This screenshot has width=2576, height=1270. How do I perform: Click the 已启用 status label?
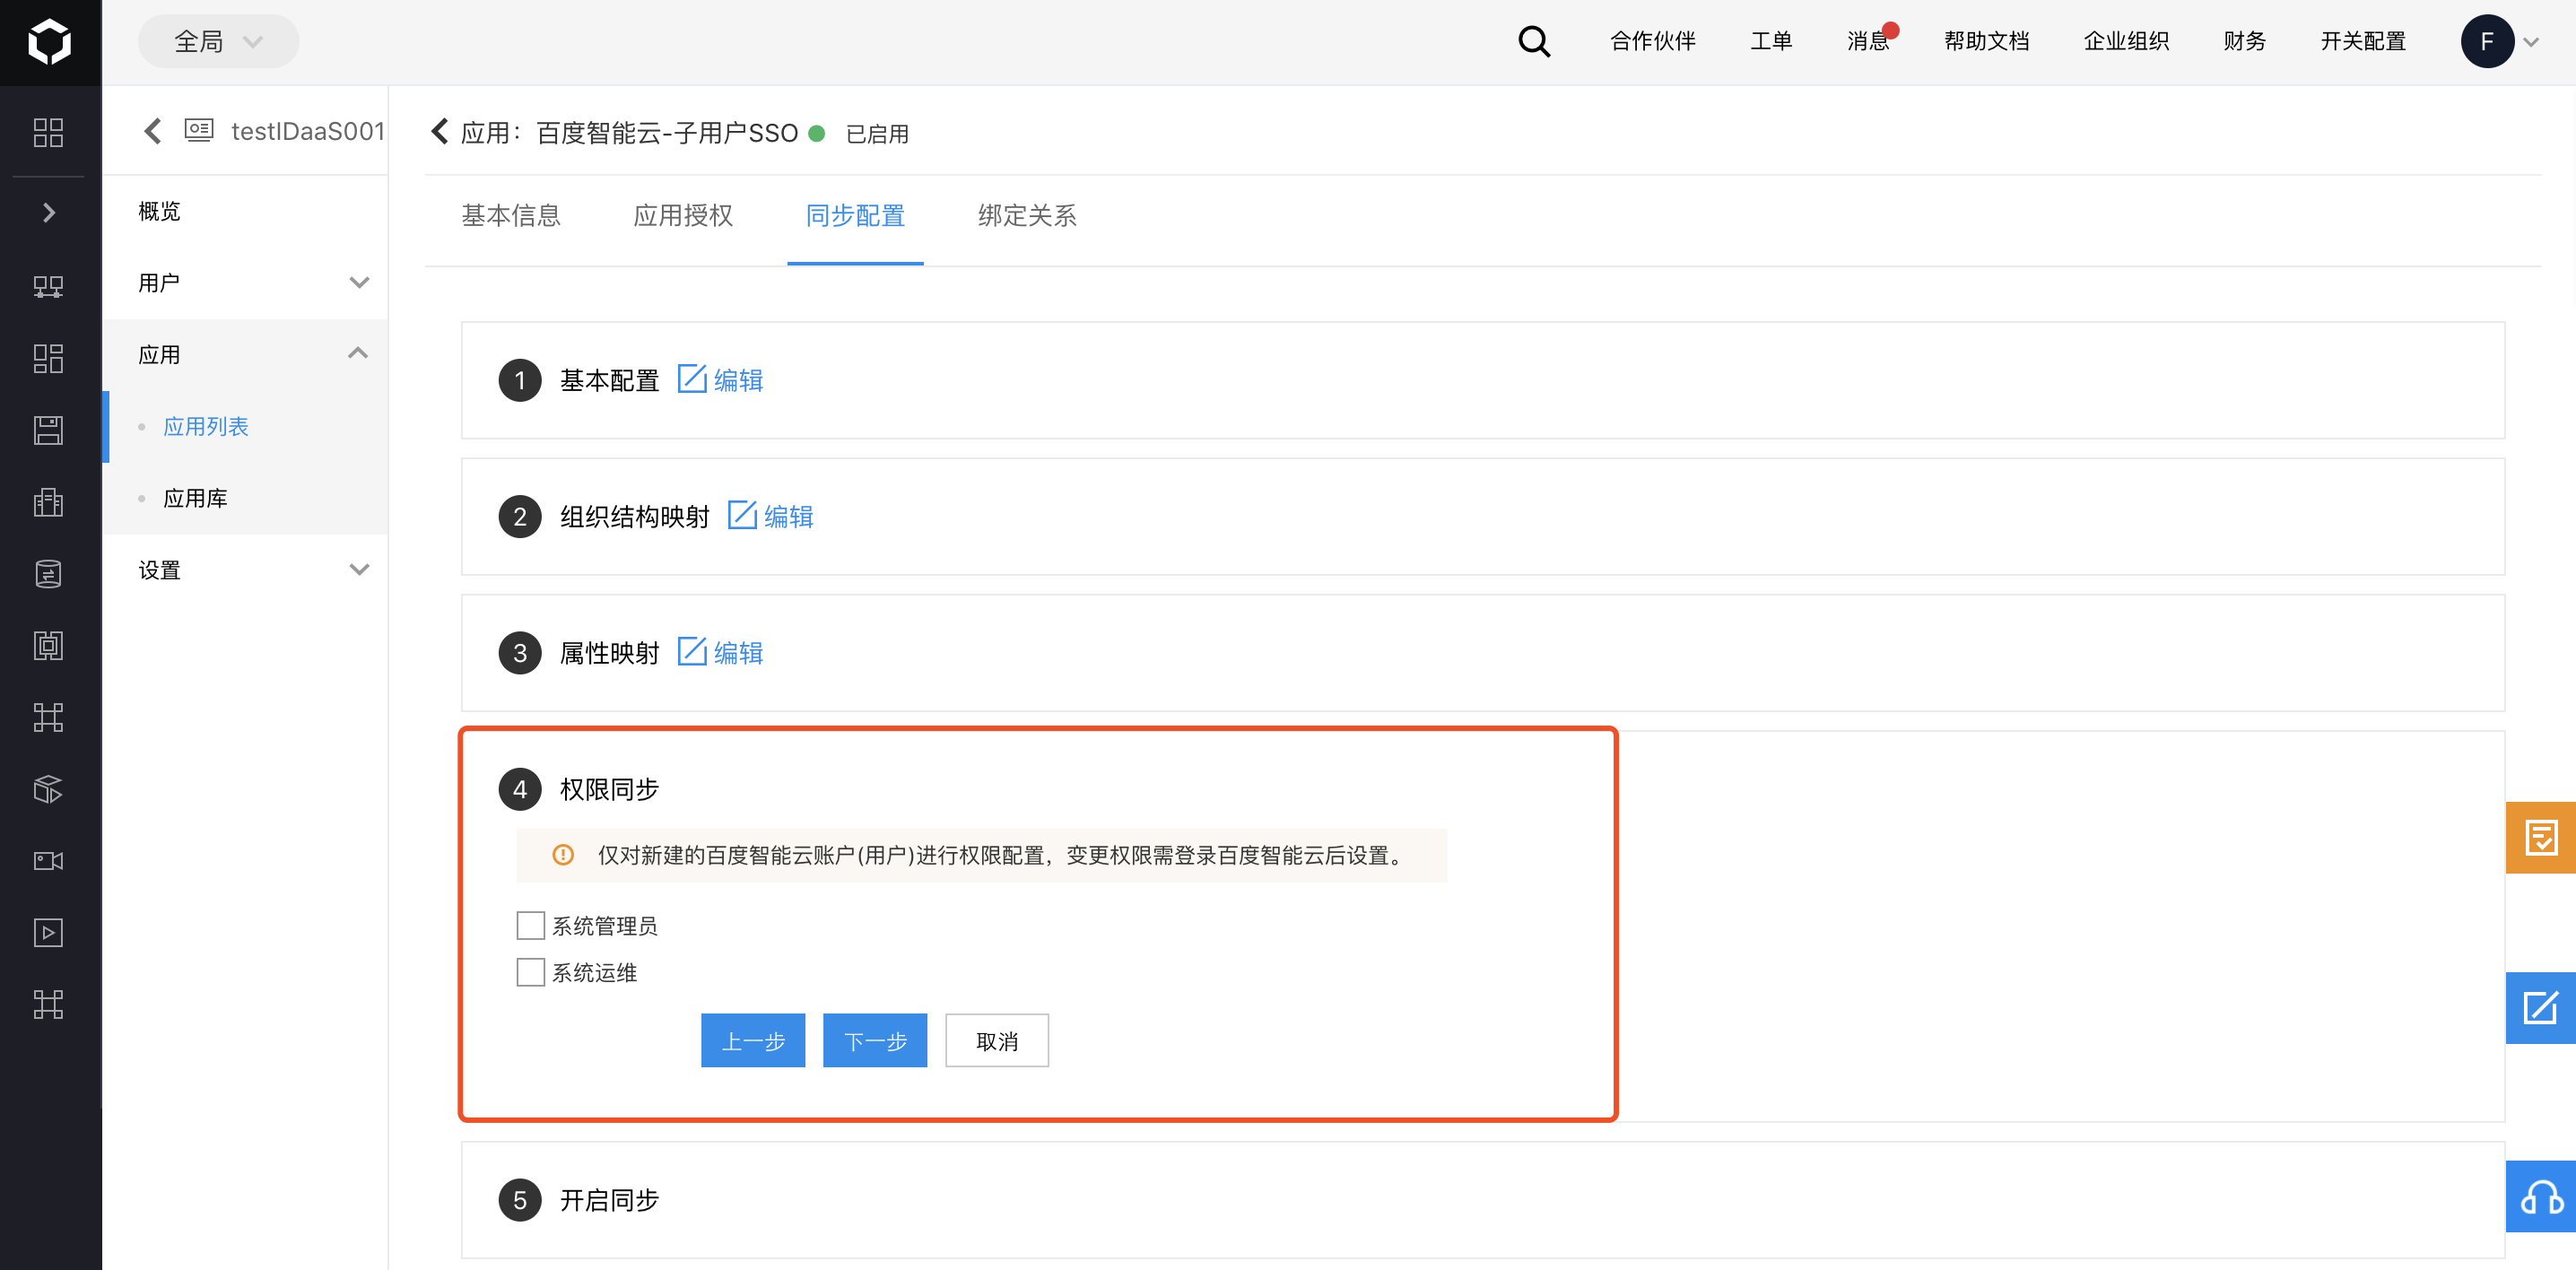(x=877, y=133)
